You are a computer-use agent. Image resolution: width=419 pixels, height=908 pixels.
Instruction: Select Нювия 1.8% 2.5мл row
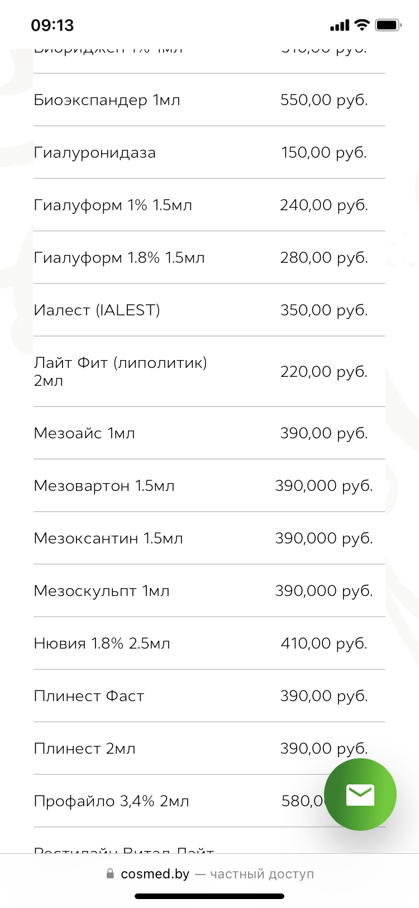(102, 644)
